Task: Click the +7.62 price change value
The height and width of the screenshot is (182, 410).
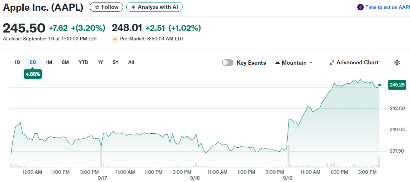Action: (58, 28)
